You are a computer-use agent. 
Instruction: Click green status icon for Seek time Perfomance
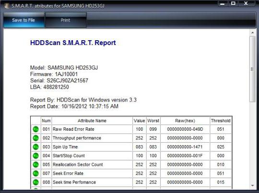point(35,182)
